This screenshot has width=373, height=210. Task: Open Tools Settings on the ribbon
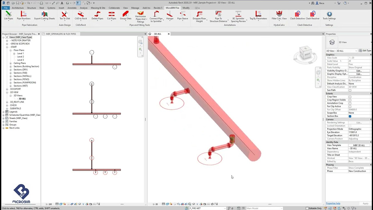click(329, 16)
